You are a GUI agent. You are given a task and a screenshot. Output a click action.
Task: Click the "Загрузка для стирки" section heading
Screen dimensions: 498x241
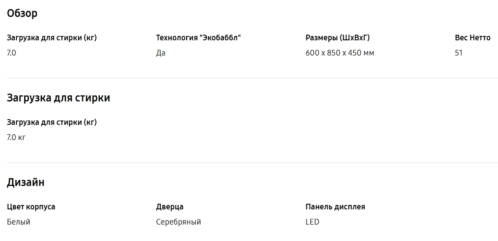click(58, 98)
